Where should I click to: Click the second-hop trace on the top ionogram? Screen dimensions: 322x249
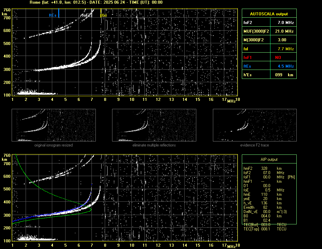[x=60, y=29]
